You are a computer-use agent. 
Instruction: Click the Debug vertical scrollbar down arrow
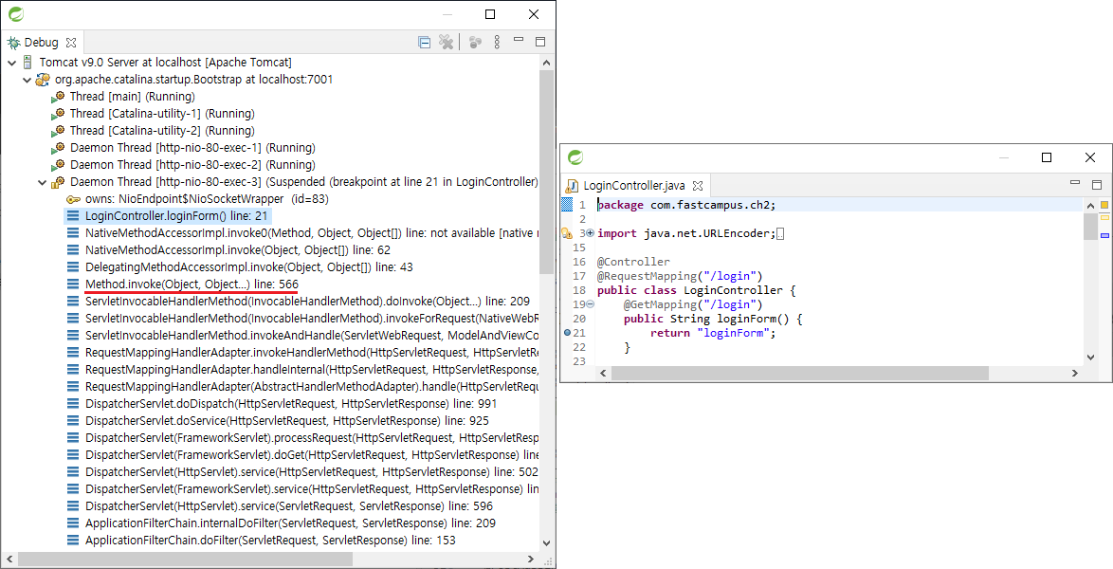coord(547,543)
